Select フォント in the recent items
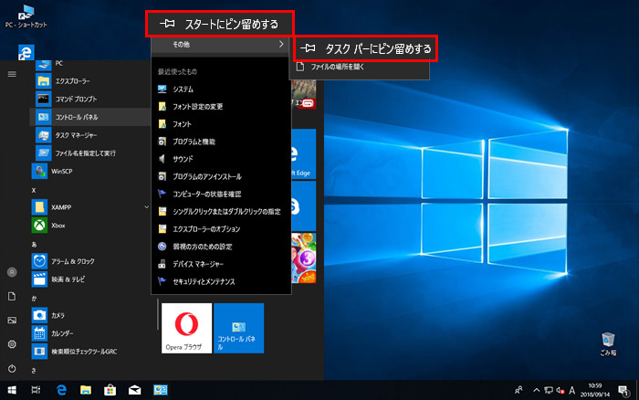Image resolution: width=639 pixels, height=400 pixels. (x=221, y=124)
